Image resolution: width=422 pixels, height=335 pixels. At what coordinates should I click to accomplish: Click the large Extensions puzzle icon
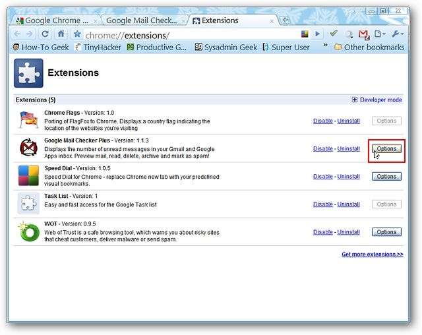click(x=28, y=73)
